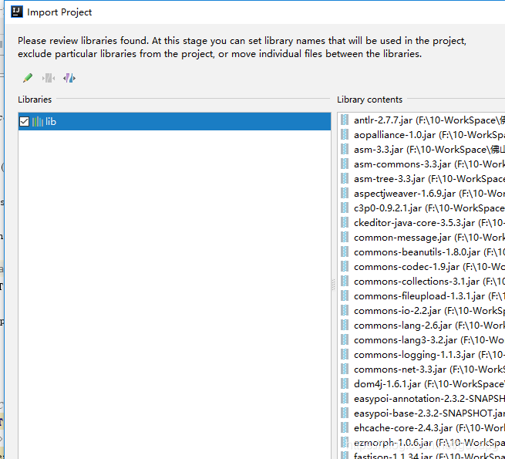Click jar icon beside aspectjweaver-1.6.9.jar

[345, 193]
